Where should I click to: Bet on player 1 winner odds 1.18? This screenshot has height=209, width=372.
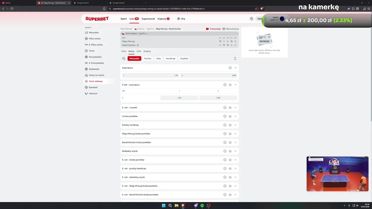150,75
